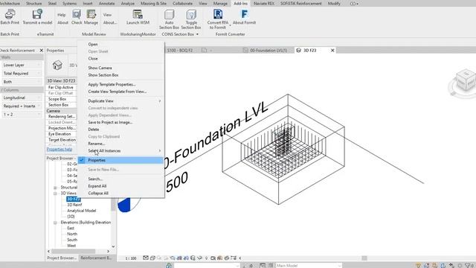Click the Rendering Set... property row

click(62, 116)
